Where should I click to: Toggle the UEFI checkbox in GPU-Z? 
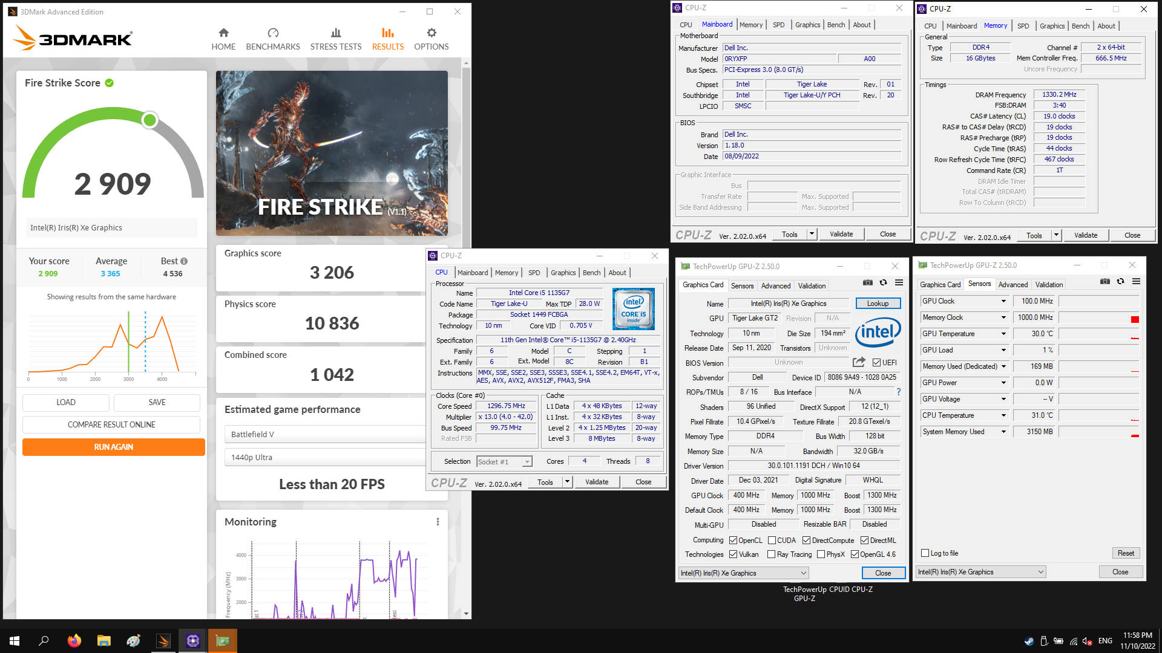(x=876, y=362)
